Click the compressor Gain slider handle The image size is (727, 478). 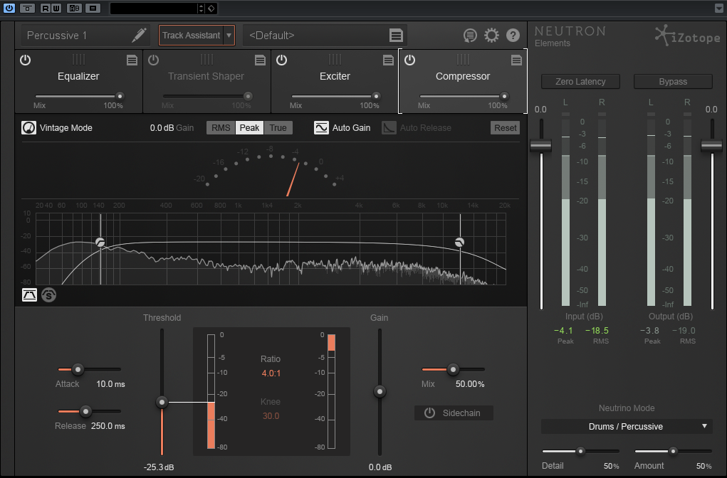(380, 392)
